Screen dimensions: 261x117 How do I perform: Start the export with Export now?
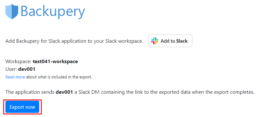click(22, 107)
